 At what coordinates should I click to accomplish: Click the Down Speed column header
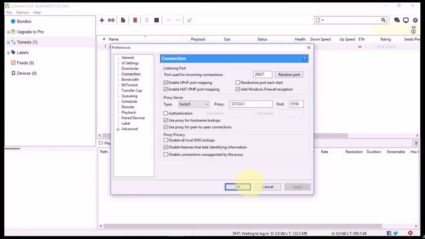click(x=320, y=39)
